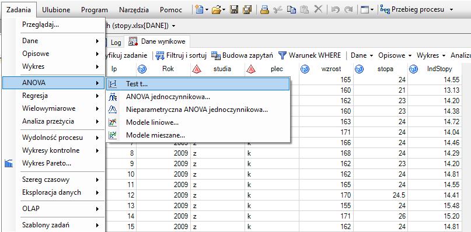Click the Nieparametryczna ANOVA curve icon

pyautogui.click(x=113, y=110)
